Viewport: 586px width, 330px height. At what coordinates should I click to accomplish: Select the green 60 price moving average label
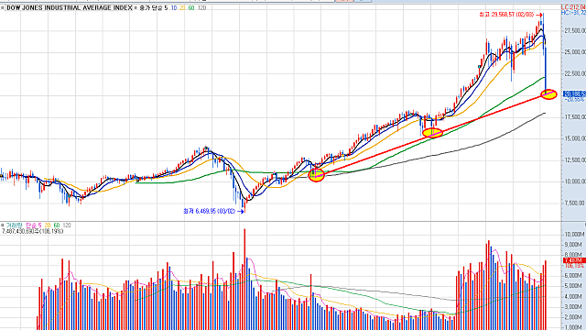[x=191, y=8]
